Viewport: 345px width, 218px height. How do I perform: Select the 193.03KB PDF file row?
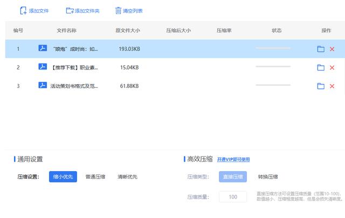[x=175, y=49]
